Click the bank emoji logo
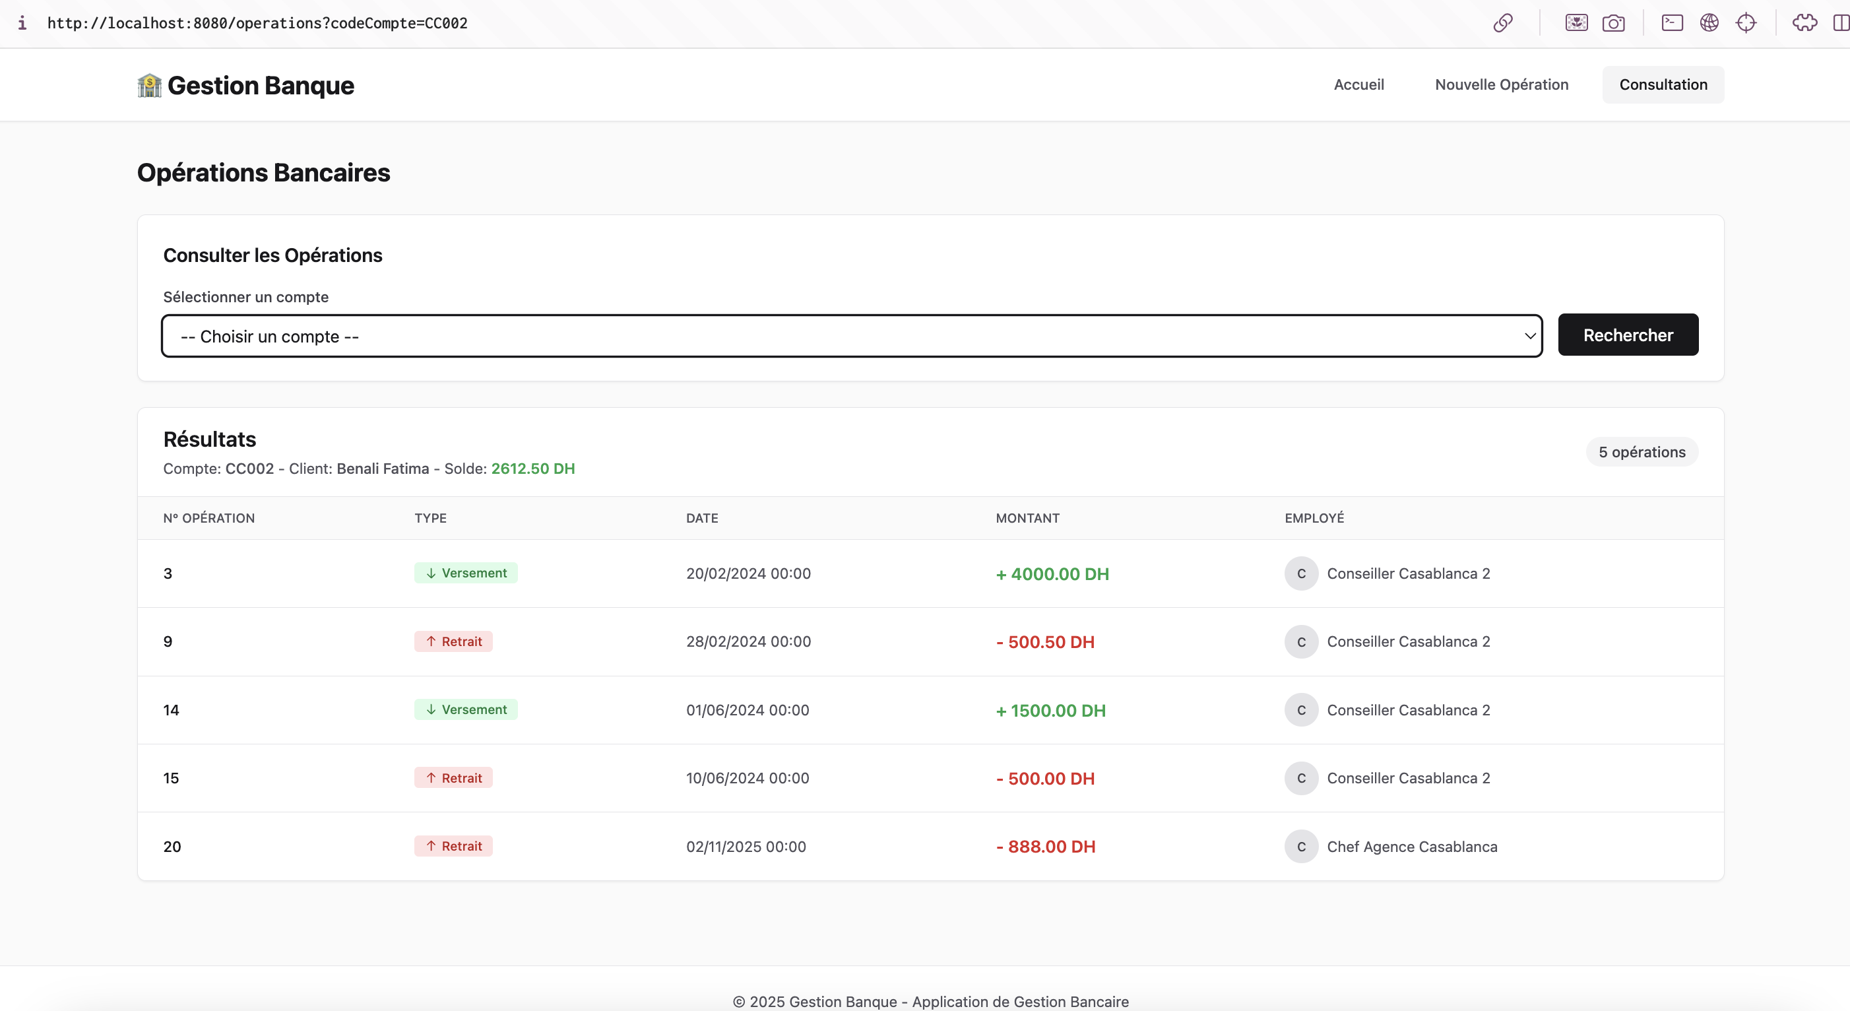 (149, 86)
